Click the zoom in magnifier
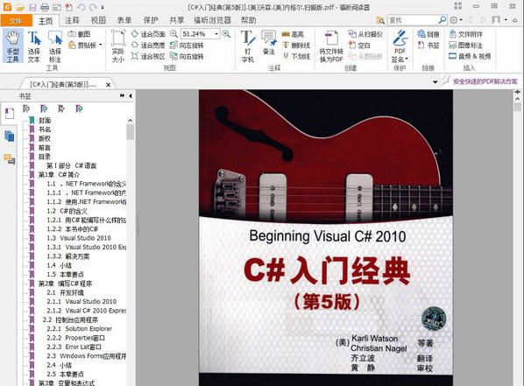Screen dimensions: 524x386 [227, 34]
